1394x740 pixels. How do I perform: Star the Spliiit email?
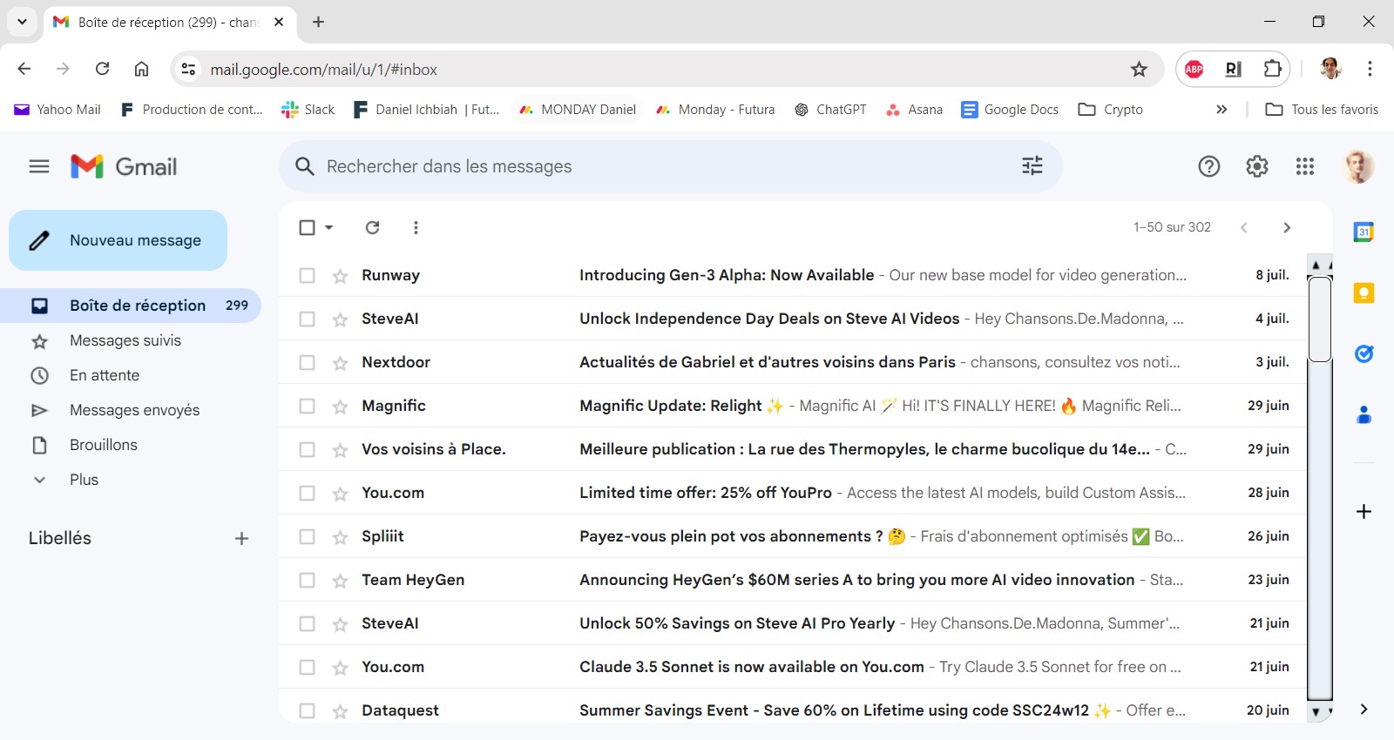pos(340,537)
